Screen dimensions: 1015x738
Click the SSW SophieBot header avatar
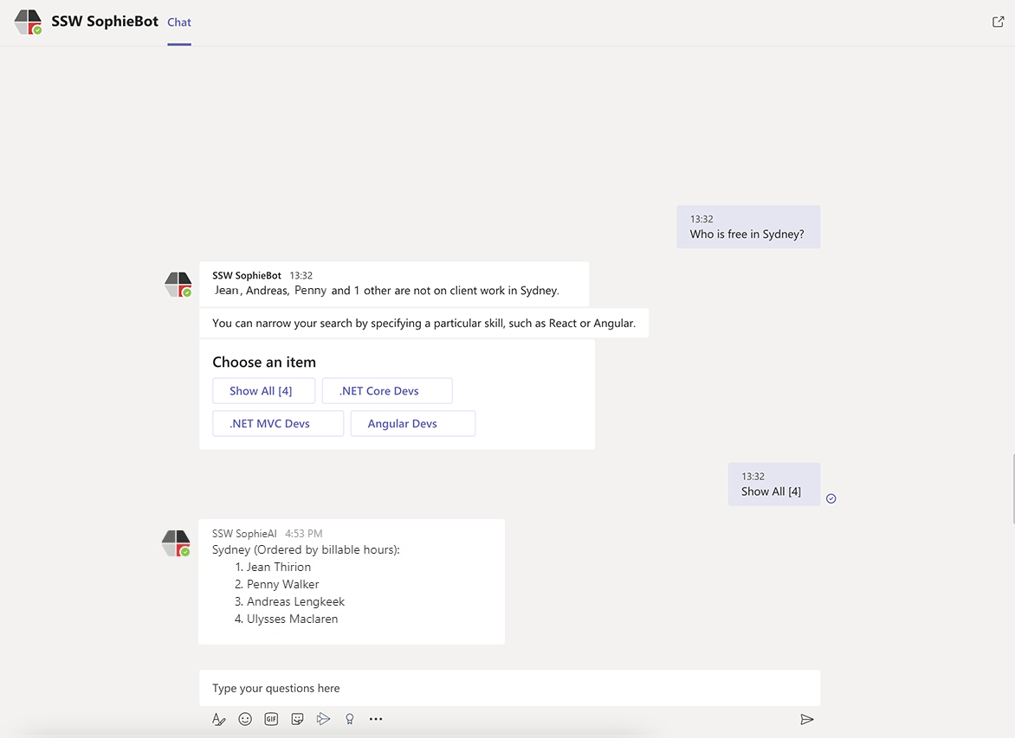28,22
